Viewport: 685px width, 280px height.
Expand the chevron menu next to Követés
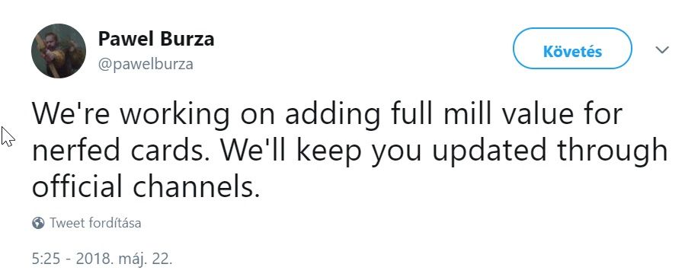click(x=662, y=49)
